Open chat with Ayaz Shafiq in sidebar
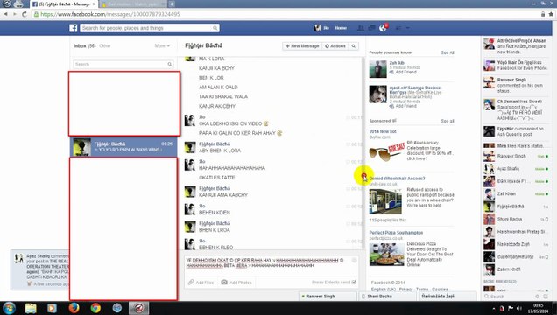557x315 pixels. 517,169
